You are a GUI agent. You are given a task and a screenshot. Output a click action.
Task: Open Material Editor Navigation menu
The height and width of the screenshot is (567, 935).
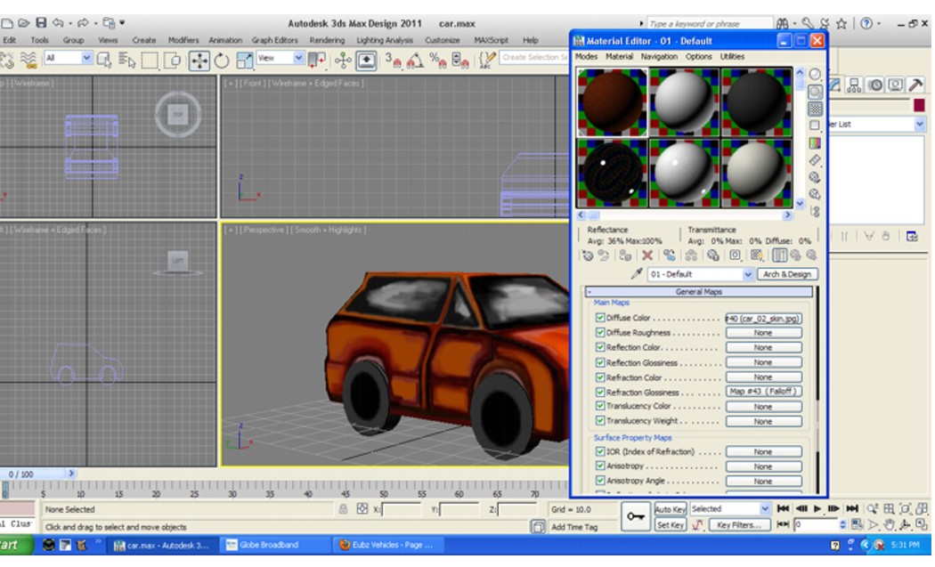[x=659, y=56]
